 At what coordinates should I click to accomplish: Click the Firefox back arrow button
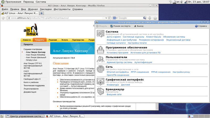click(3, 18)
